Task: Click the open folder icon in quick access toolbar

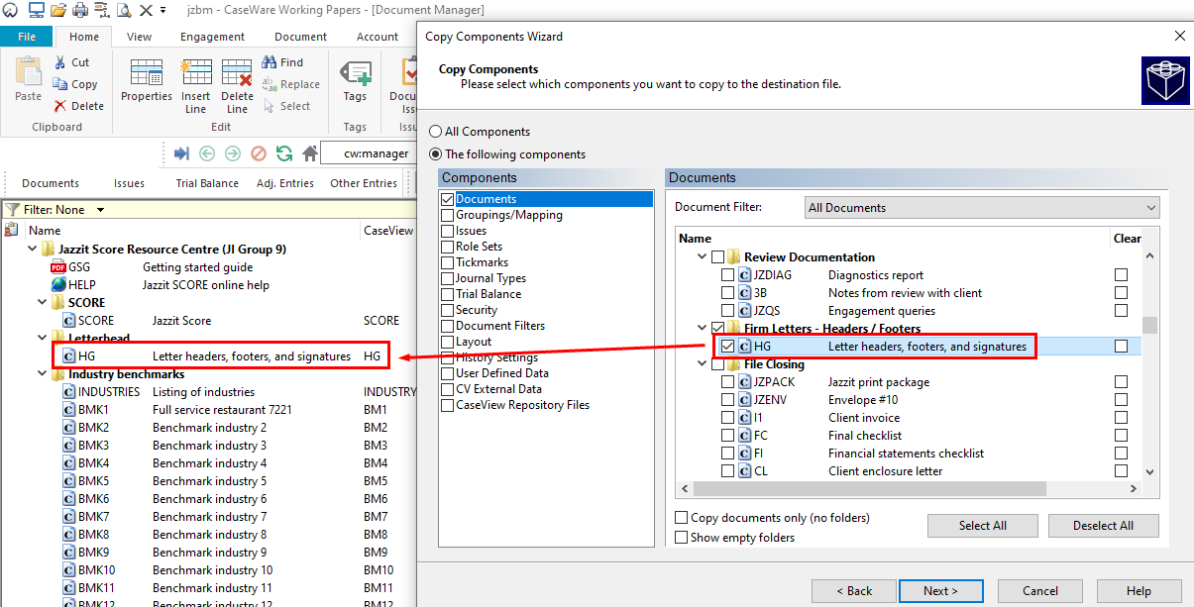Action: pos(57,10)
